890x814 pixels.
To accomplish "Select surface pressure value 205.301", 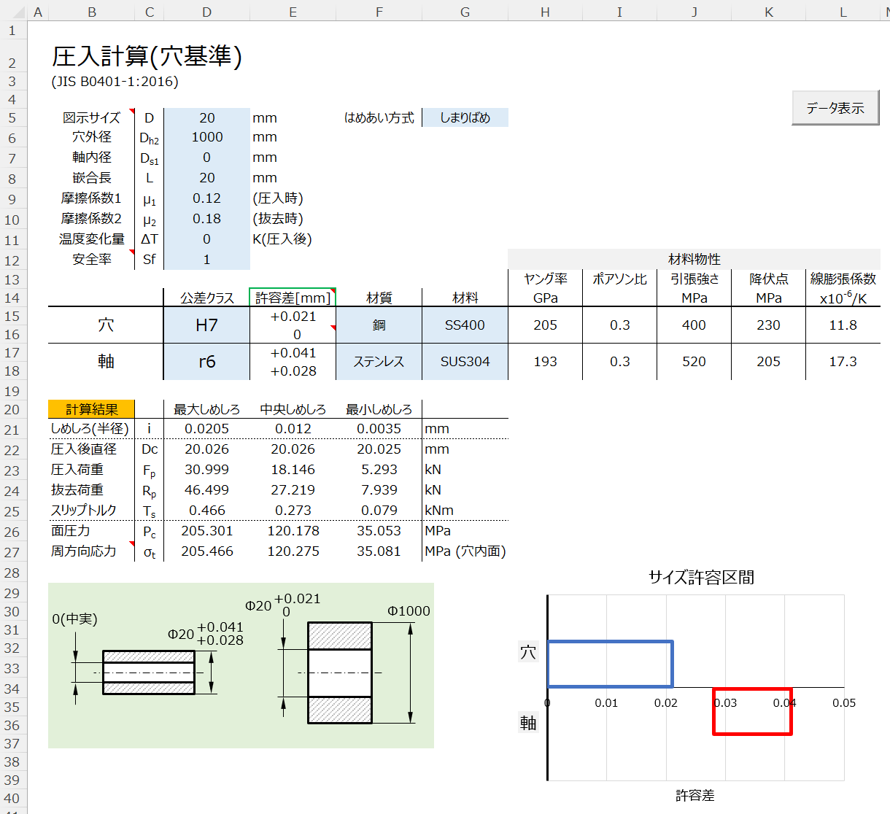I will click(207, 531).
